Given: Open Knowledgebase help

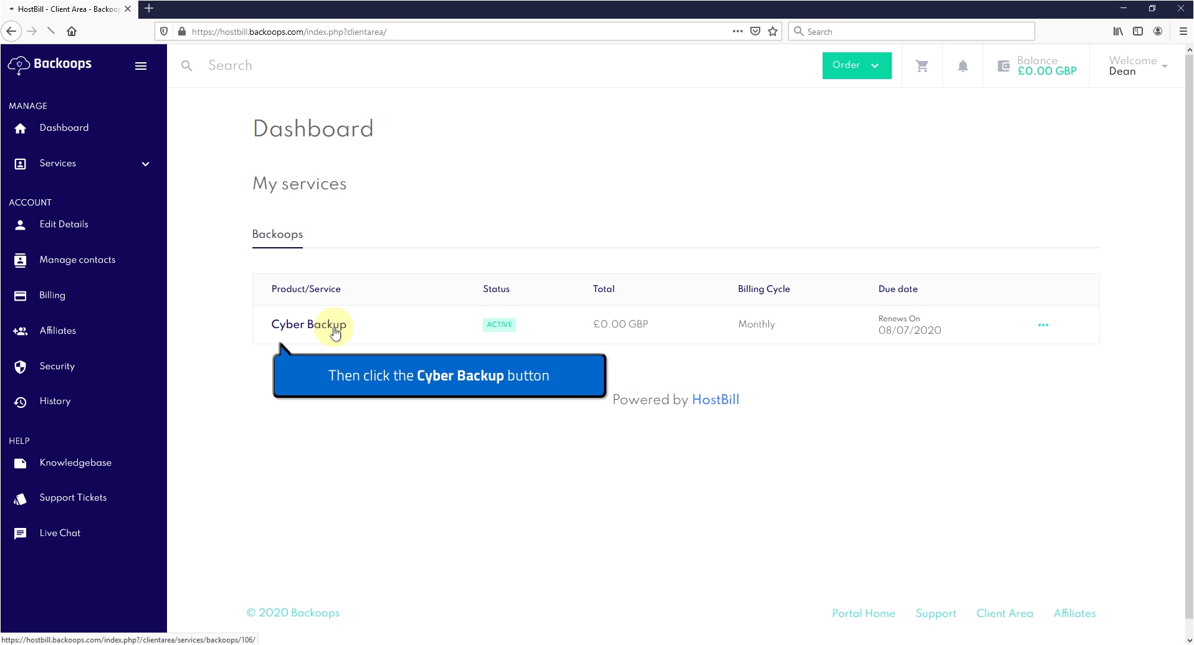Looking at the screenshot, I should click(75, 463).
